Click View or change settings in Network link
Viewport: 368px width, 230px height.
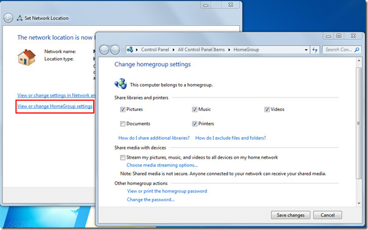[x=56, y=95]
